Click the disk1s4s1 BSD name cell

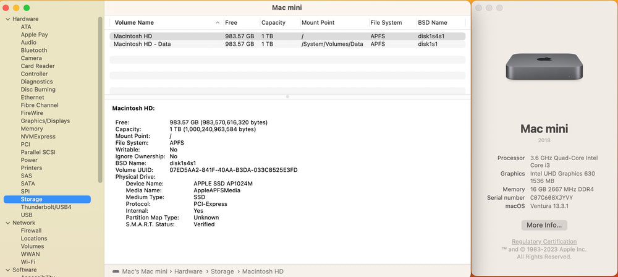[431, 36]
